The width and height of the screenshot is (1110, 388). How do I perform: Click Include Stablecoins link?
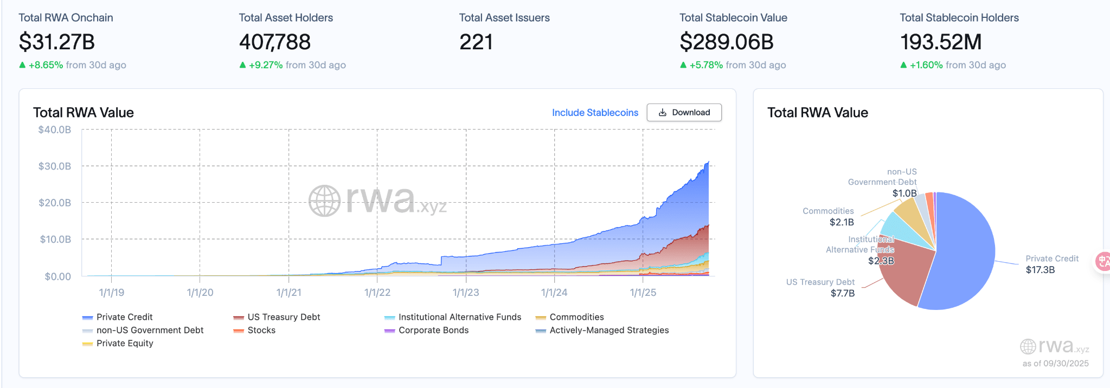pyautogui.click(x=595, y=113)
